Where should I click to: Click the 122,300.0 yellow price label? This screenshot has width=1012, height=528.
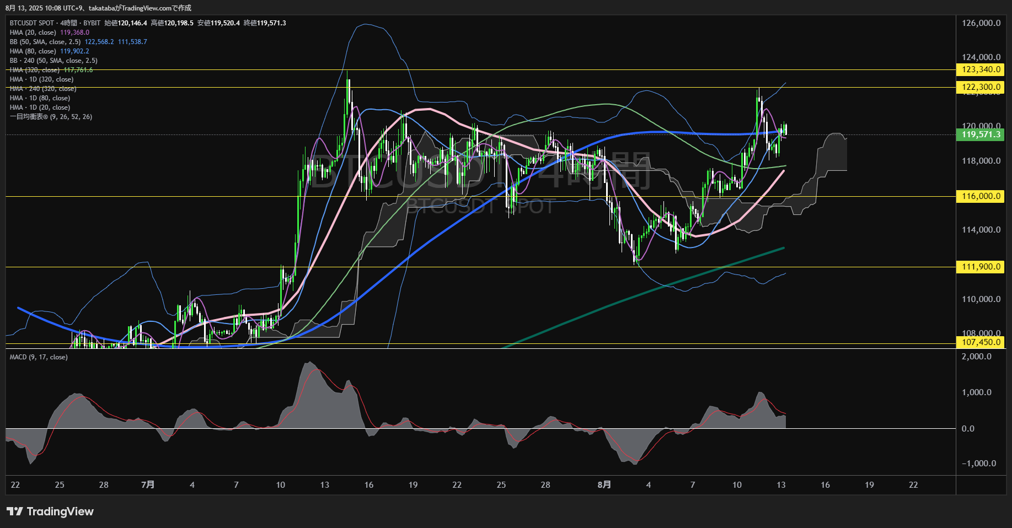tap(981, 87)
